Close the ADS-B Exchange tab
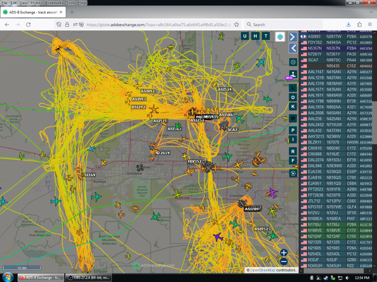 coord(61,12)
